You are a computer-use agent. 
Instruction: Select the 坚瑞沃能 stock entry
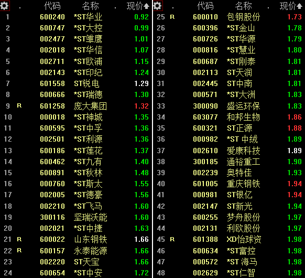91,217
